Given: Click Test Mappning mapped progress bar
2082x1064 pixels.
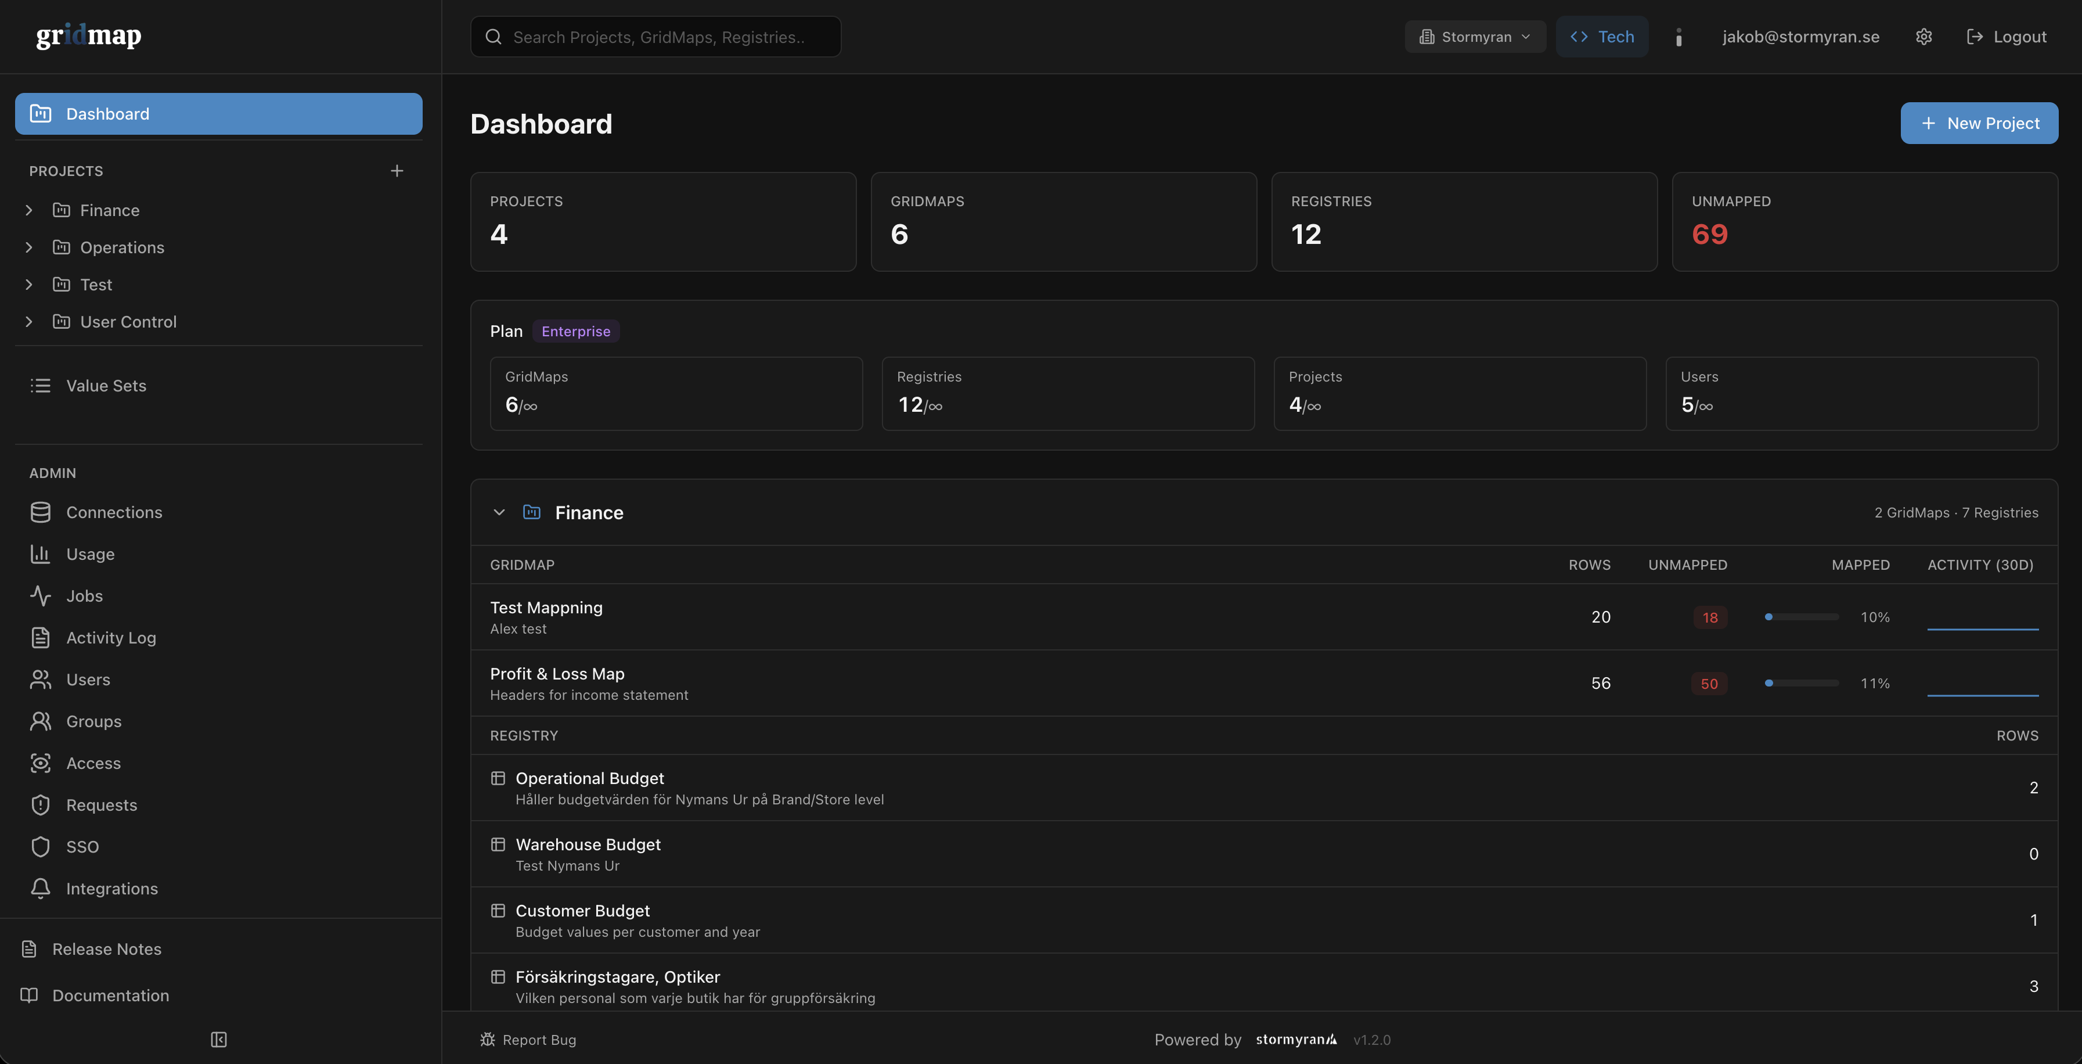Looking at the screenshot, I should [1802, 617].
